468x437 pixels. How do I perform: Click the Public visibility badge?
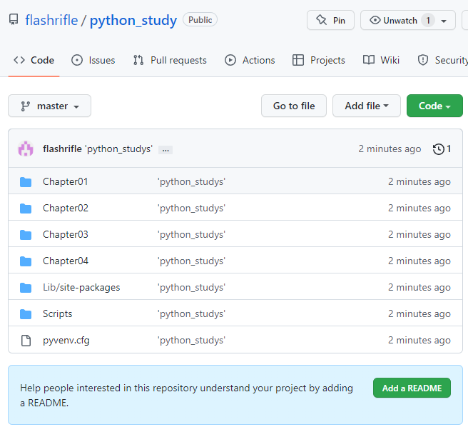pyautogui.click(x=200, y=20)
